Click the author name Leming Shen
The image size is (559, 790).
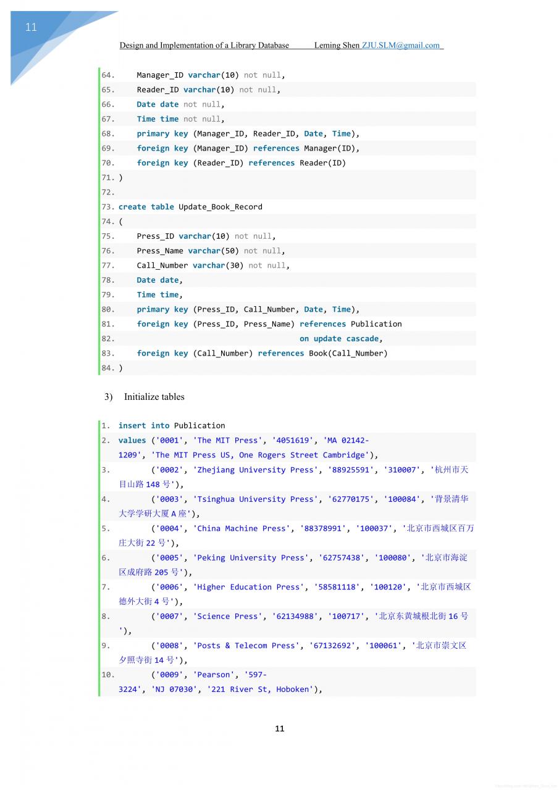click(x=337, y=45)
